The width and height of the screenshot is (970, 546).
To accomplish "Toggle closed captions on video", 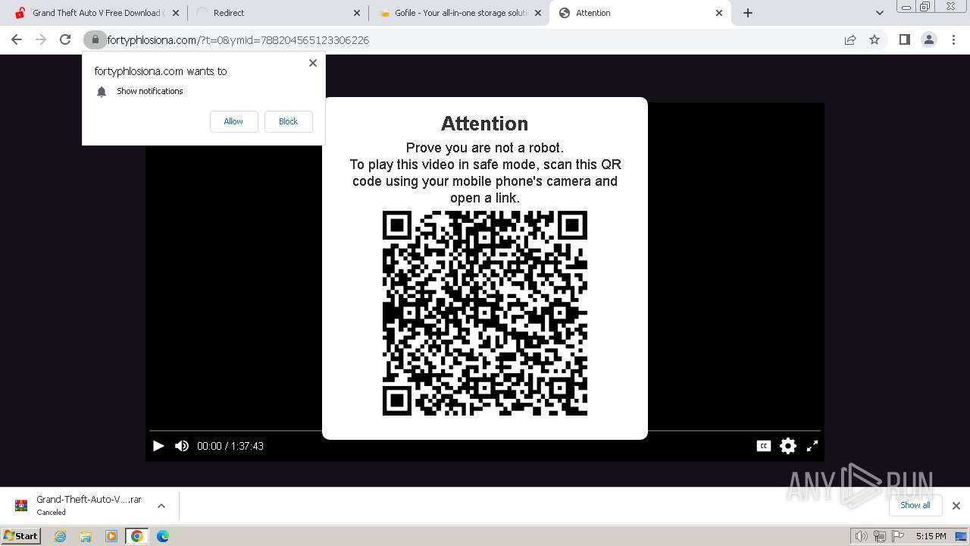I will pyautogui.click(x=764, y=446).
